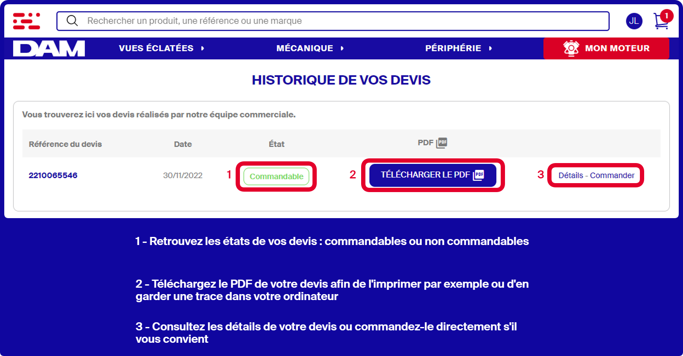Open the MÉCANIQUE menu
The width and height of the screenshot is (683, 356).
pos(304,48)
